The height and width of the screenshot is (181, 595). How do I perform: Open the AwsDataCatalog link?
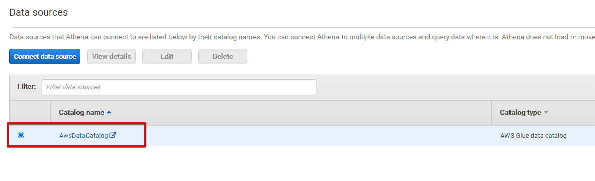pyautogui.click(x=83, y=135)
